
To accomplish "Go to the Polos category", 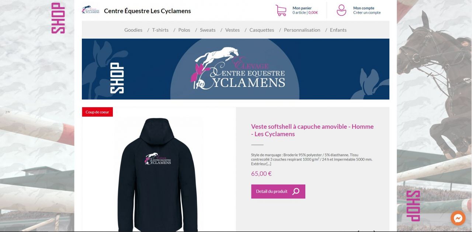I will point(184,30).
